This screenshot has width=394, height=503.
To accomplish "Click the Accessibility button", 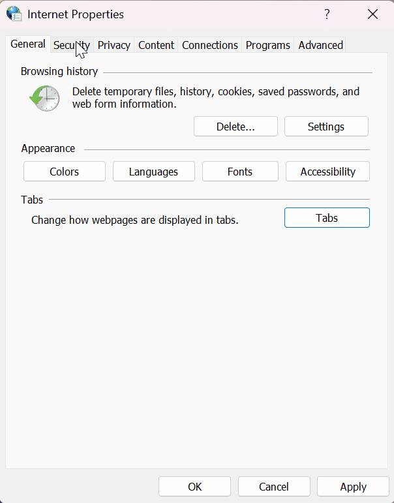I will pyautogui.click(x=327, y=172).
